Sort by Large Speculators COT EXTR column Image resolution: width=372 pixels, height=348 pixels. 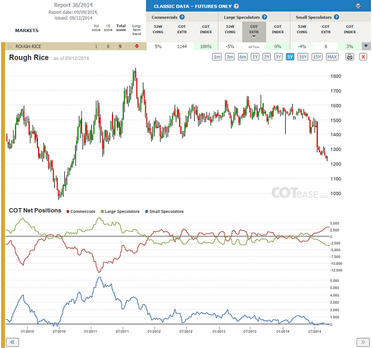click(x=254, y=32)
